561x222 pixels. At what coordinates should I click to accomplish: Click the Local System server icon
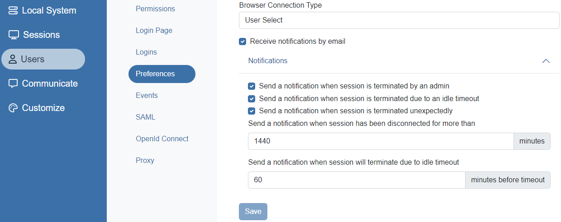click(13, 10)
